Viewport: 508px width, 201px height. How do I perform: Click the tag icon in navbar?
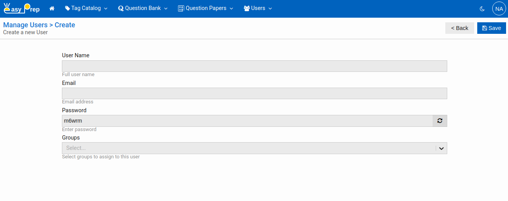pyautogui.click(x=67, y=8)
